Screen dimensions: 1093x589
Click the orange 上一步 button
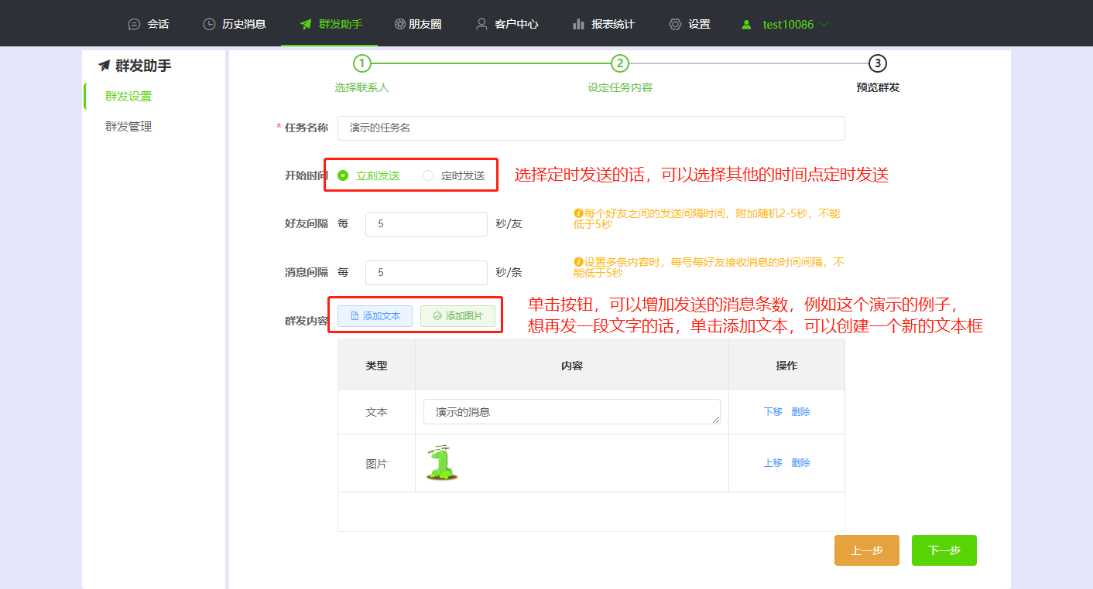[x=867, y=550]
